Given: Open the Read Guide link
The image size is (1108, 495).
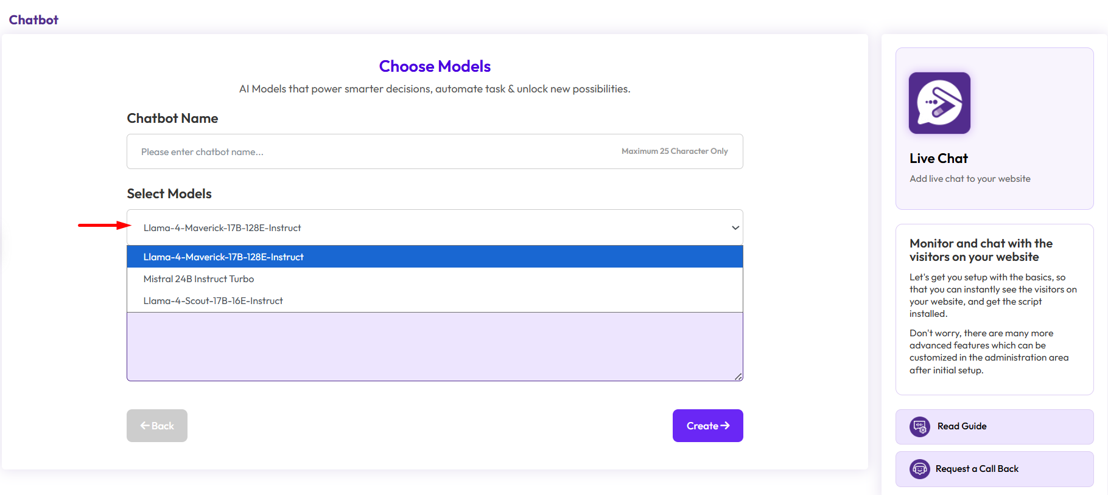Looking at the screenshot, I should [962, 426].
